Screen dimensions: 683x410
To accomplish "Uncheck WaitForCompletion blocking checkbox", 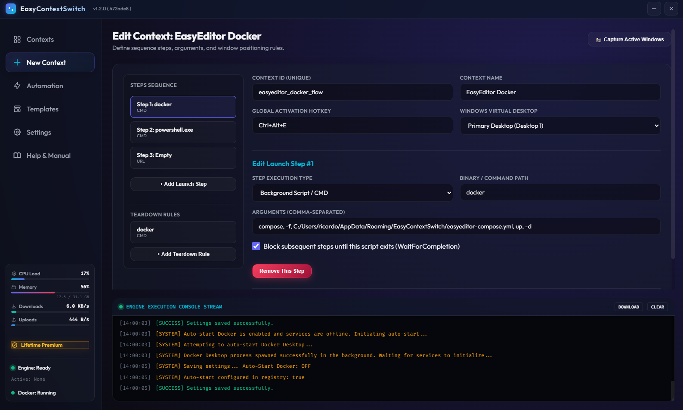I will click(x=256, y=246).
